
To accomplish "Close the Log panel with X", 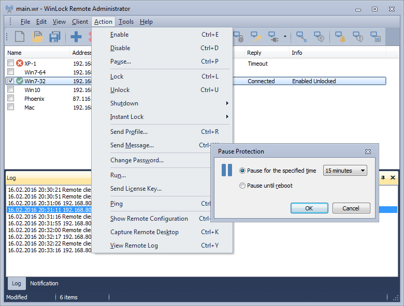I will coord(393,177).
